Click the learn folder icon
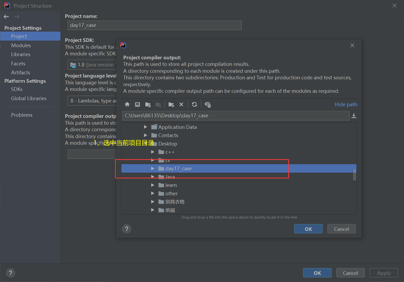The height and width of the screenshot is (282, 404). (x=161, y=185)
